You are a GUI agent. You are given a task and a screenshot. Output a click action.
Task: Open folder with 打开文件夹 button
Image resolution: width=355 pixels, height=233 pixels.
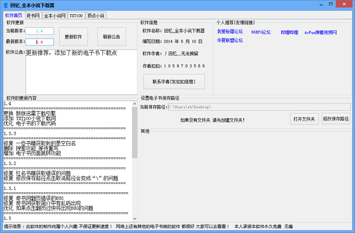tap(304, 119)
